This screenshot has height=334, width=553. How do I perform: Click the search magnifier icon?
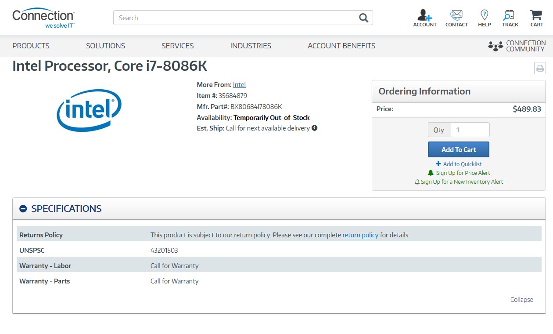(x=363, y=18)
